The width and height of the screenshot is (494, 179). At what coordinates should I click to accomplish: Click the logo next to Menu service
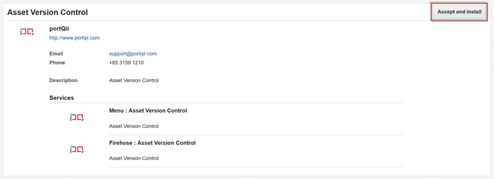(x=77, y=118)
